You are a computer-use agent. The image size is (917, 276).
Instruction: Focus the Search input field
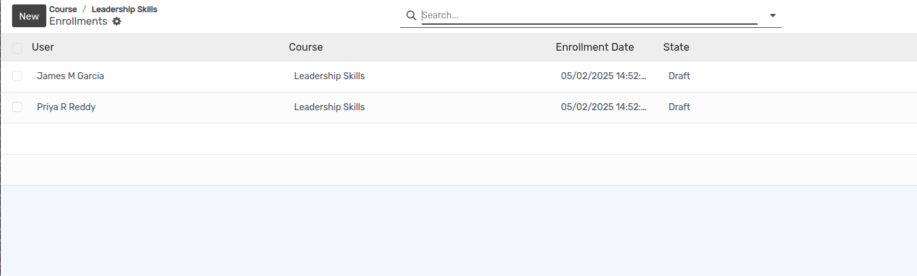pos(589,15)
